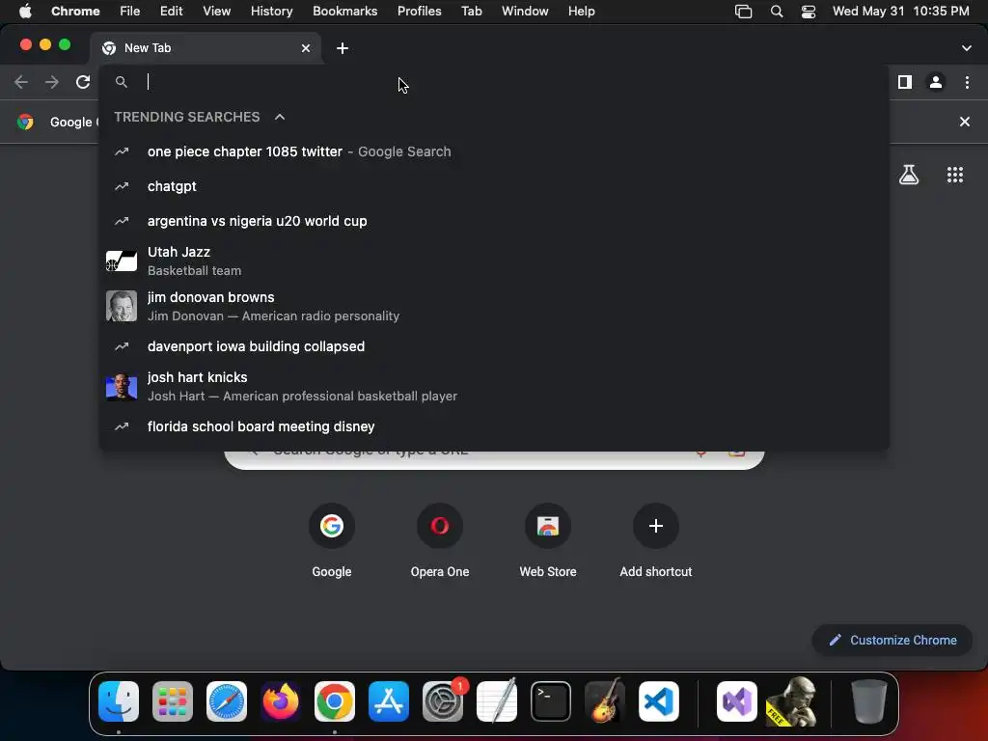
Task: Open the Search Labs flask icon
Action: [909, 175]
